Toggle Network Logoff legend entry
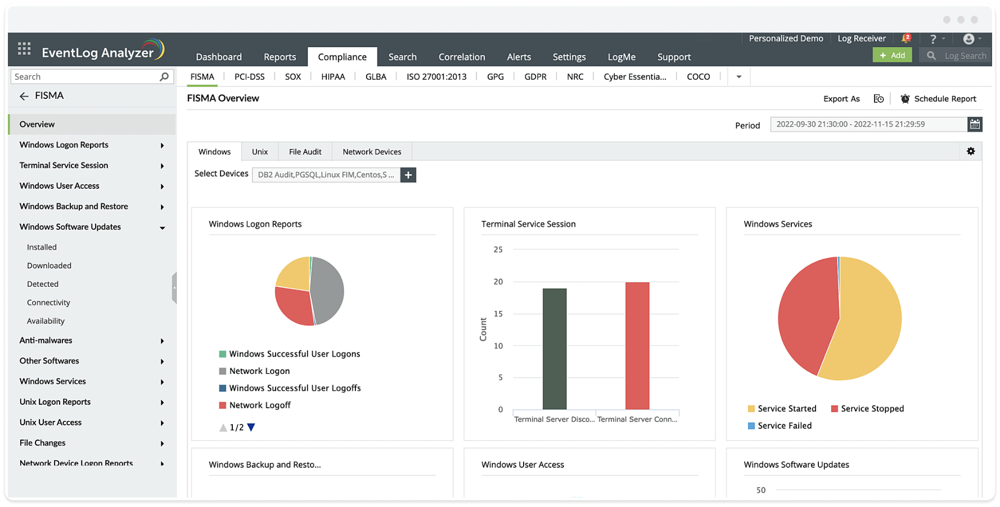The image size is (1000, 507). click(x=255, y=405)
